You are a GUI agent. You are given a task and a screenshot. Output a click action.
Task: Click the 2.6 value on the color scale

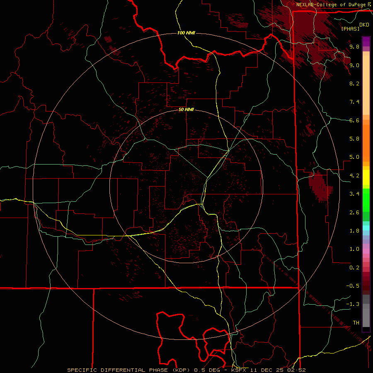point(354,213)
